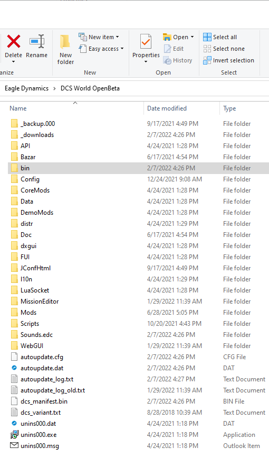Select the Doc folder
Image resolution: width=269 pixels, height=457 pixels.
click(x=26, y=235)
